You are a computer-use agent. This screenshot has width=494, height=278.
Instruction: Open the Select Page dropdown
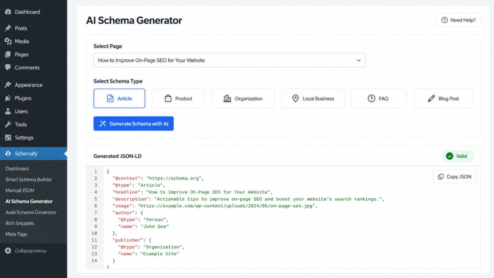point(229,60)
